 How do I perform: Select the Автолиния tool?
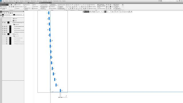coord(18,5)
